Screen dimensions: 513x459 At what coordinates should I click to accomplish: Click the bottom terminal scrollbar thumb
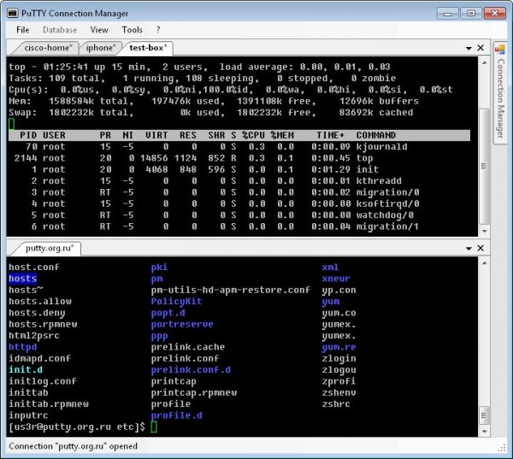coord(484,415)
